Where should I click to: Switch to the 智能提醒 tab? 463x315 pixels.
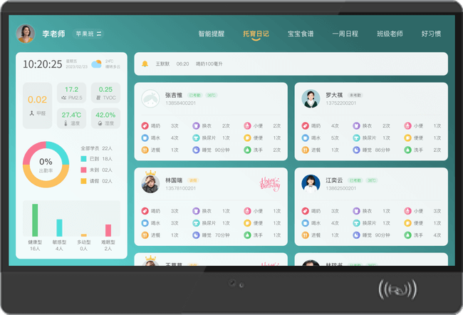pyautogui.click(x=212, y=33)
